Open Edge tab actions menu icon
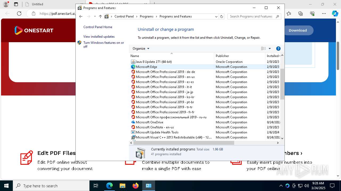341x191 pixels. point(16,4)
